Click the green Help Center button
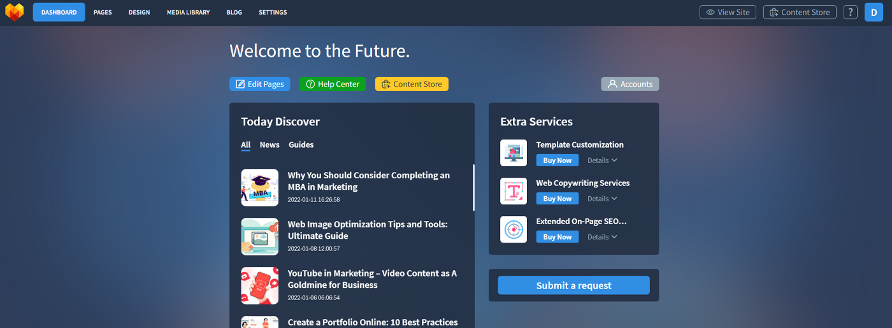Image resolution: width=892 pixels, height=328 pixels. [332, 84]
